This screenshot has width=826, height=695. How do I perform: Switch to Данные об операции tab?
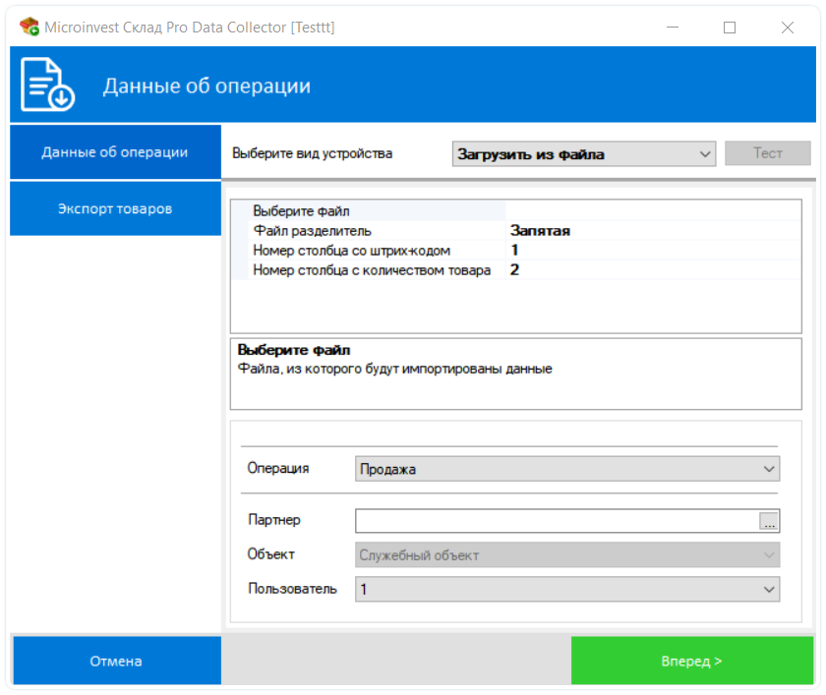point(115,152)
